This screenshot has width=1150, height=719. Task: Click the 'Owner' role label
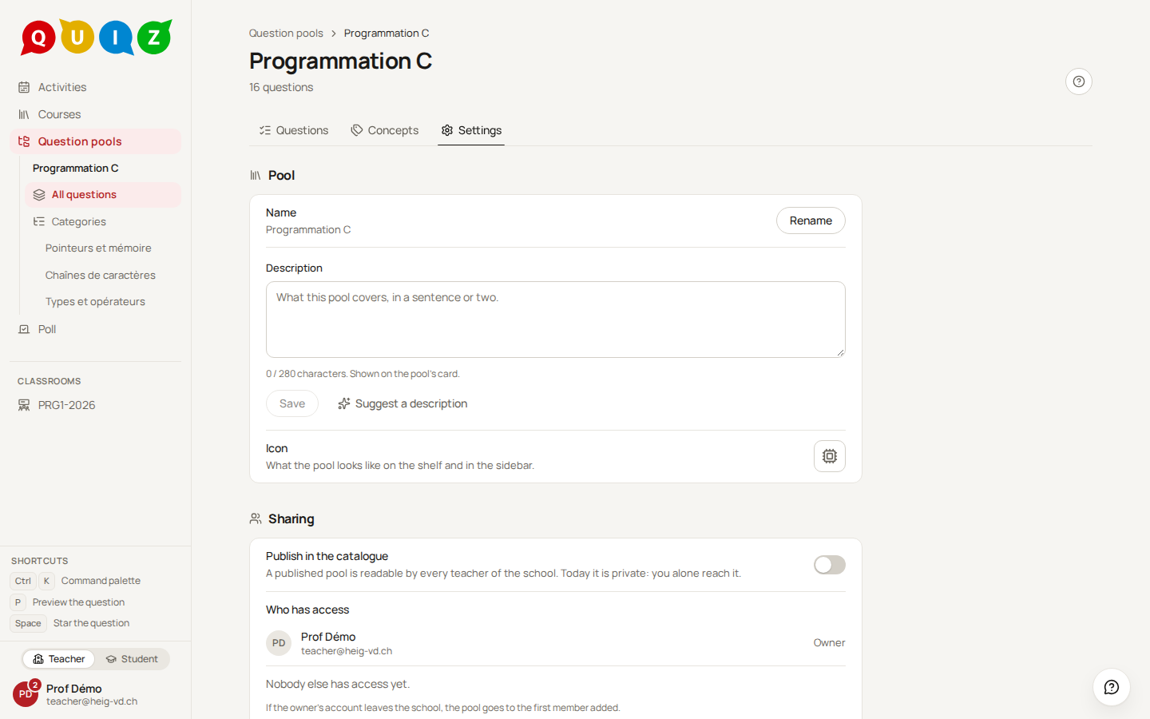click(829, 643)
